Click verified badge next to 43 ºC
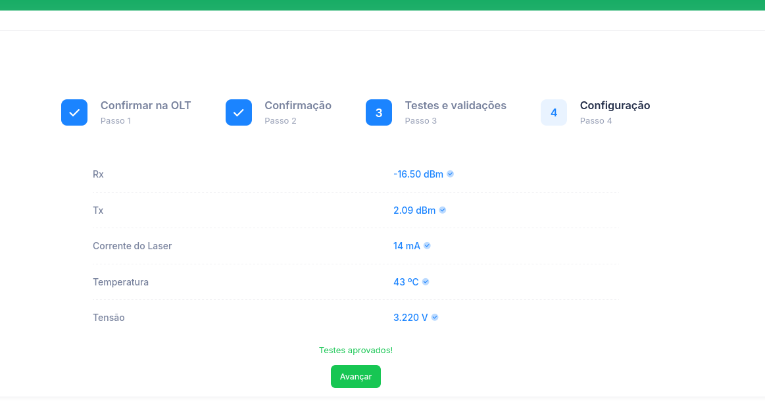 [426, 281]
